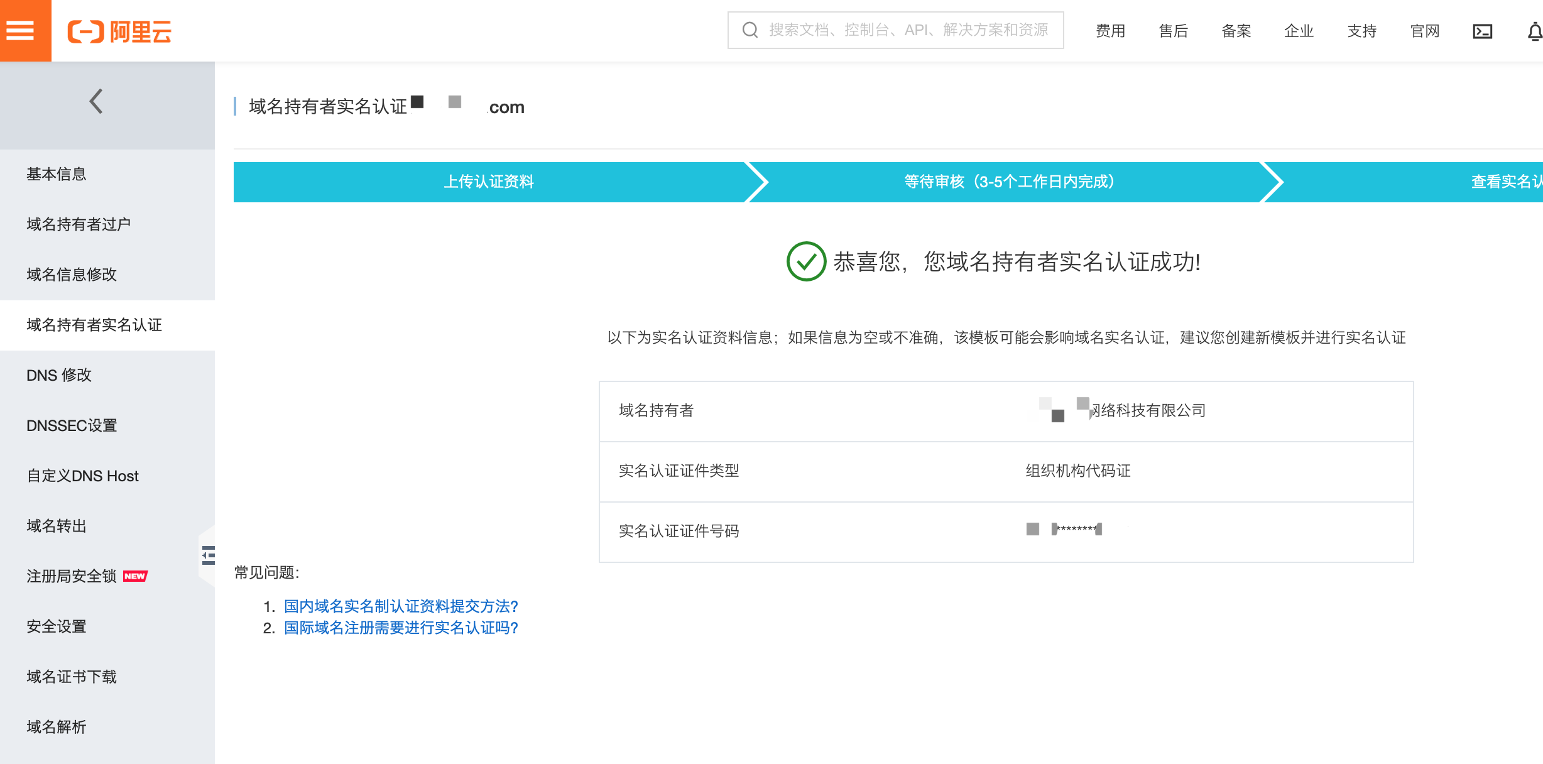Viewport: 1543px width, 764px height.
Task: Click the 阿里云 logo
Action: click(x=121, y=31)
